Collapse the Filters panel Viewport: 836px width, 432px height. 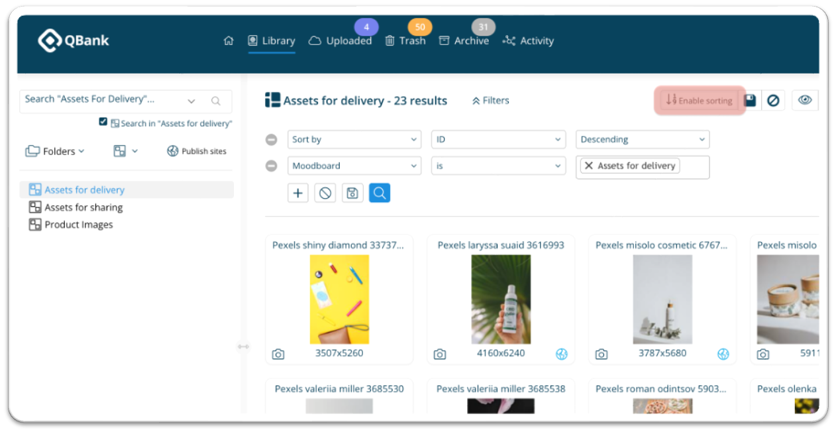pos(491,101)
